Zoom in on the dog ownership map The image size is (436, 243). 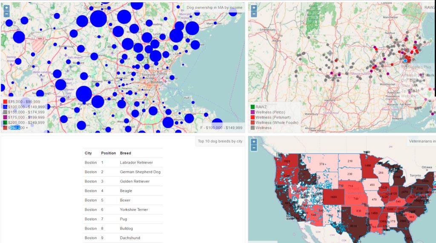click(6, 8)
